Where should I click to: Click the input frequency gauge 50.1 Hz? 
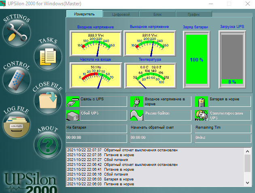pos(96,75)
